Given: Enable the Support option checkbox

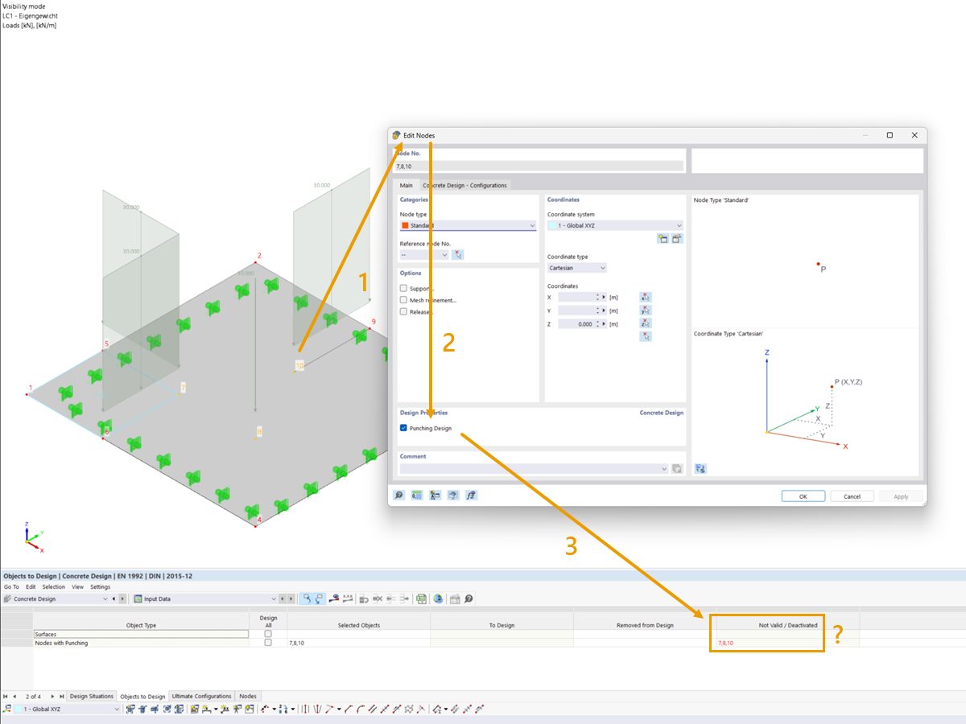Looking at the screenshot, I should pos(403,288).
